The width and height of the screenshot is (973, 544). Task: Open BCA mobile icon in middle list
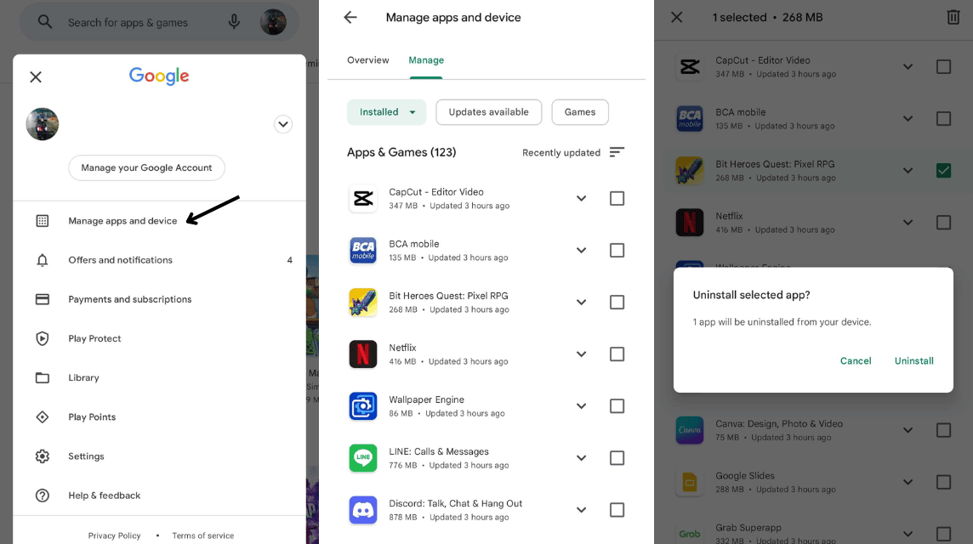363,251
